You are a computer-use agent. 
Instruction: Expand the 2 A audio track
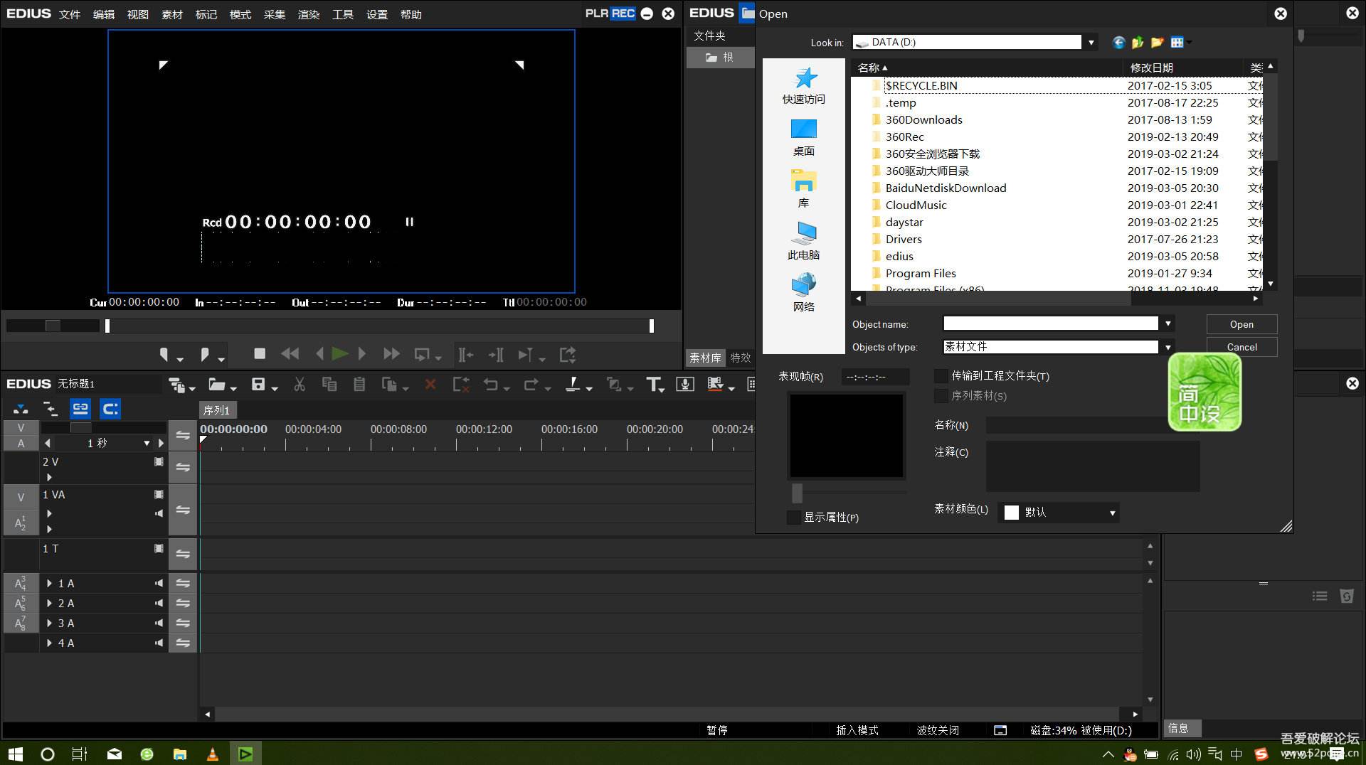point(49,604)
